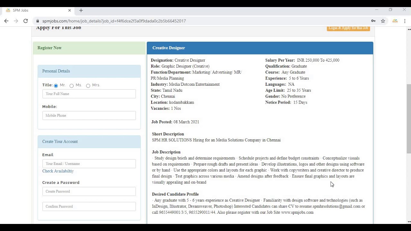The height and width of the screenshot is (231, 411).
Task: Open Chrome three-dot menu
Action: click(405, 21)
